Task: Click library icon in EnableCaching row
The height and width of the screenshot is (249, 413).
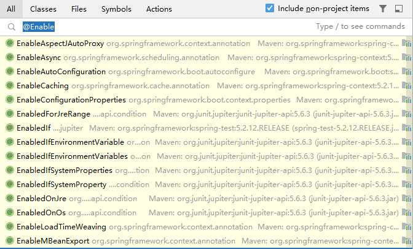Action: (x=406, y=85)
